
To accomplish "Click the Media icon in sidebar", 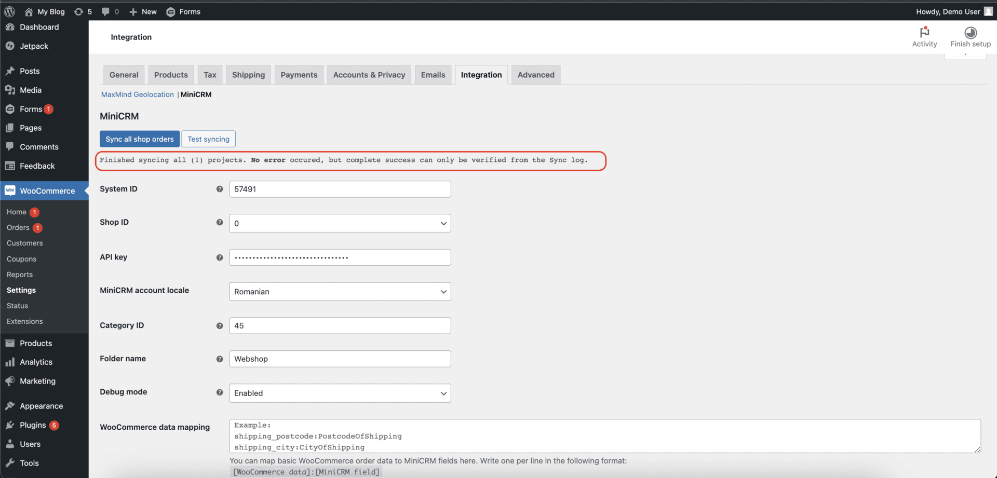I will pos(10,90).
